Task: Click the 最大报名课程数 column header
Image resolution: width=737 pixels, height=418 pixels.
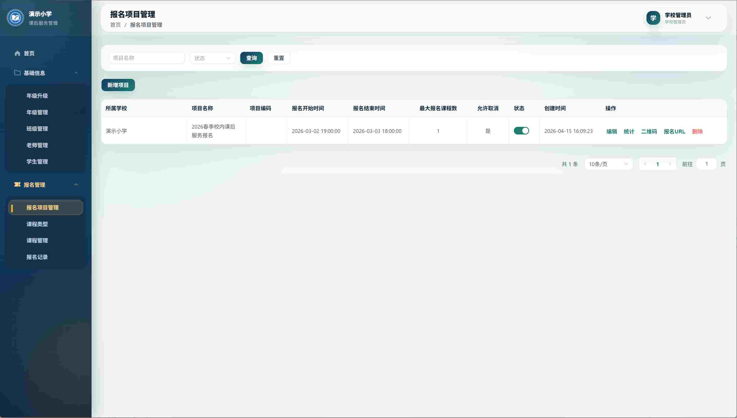Action: coord(438,108)
